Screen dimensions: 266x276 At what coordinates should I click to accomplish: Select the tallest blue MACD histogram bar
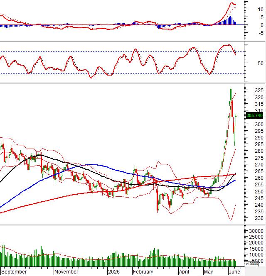point(231,20)
